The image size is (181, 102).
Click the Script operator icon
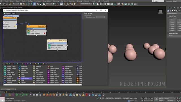5,71
